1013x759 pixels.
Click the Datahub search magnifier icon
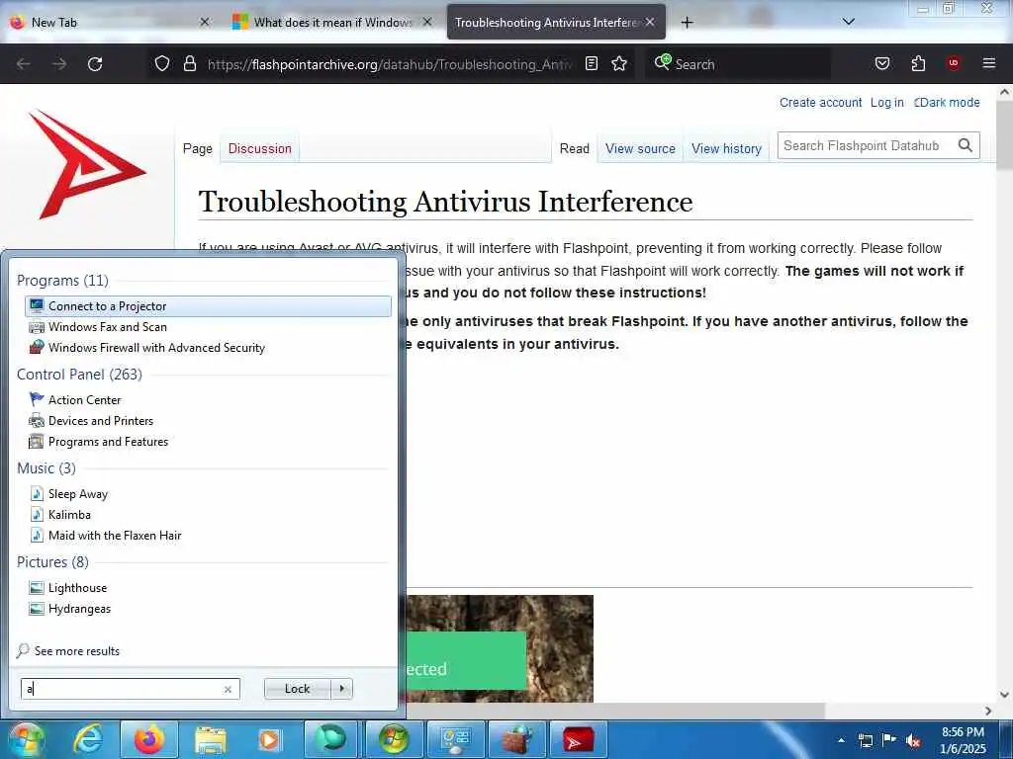[x=966, y=146]
